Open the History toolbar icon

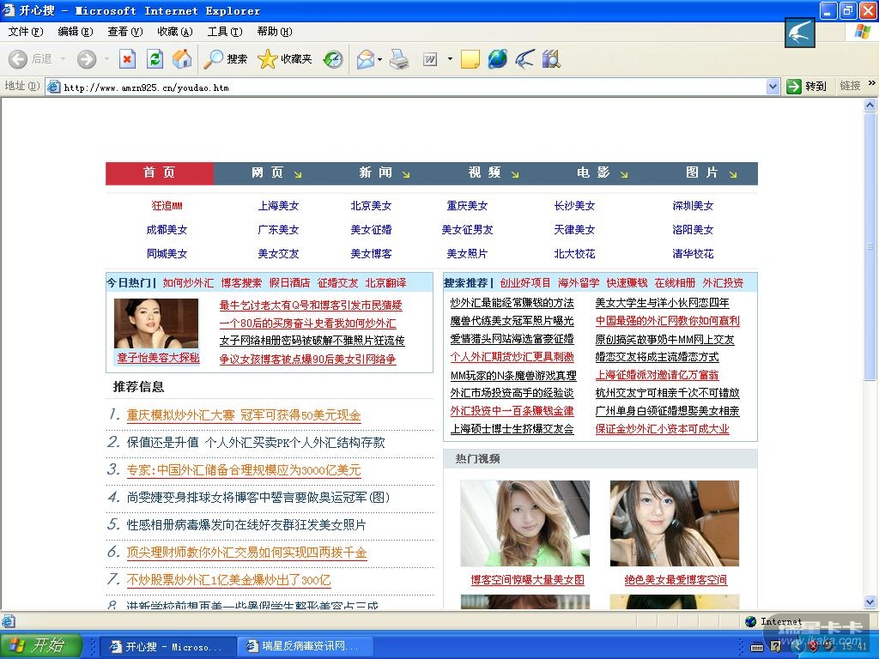[x=333, y=59]
